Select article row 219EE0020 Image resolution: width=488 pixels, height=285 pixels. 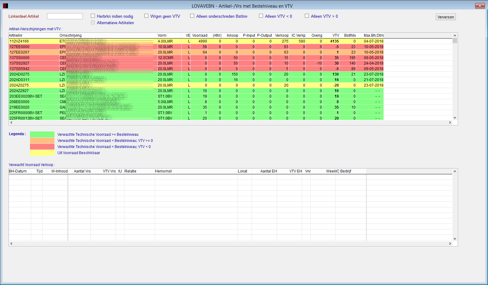click(196, 107)
